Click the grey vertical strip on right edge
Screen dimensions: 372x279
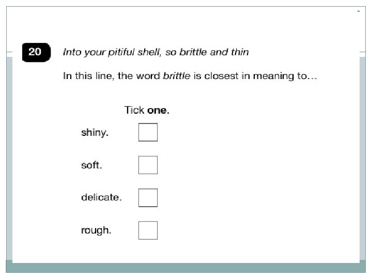363,158
